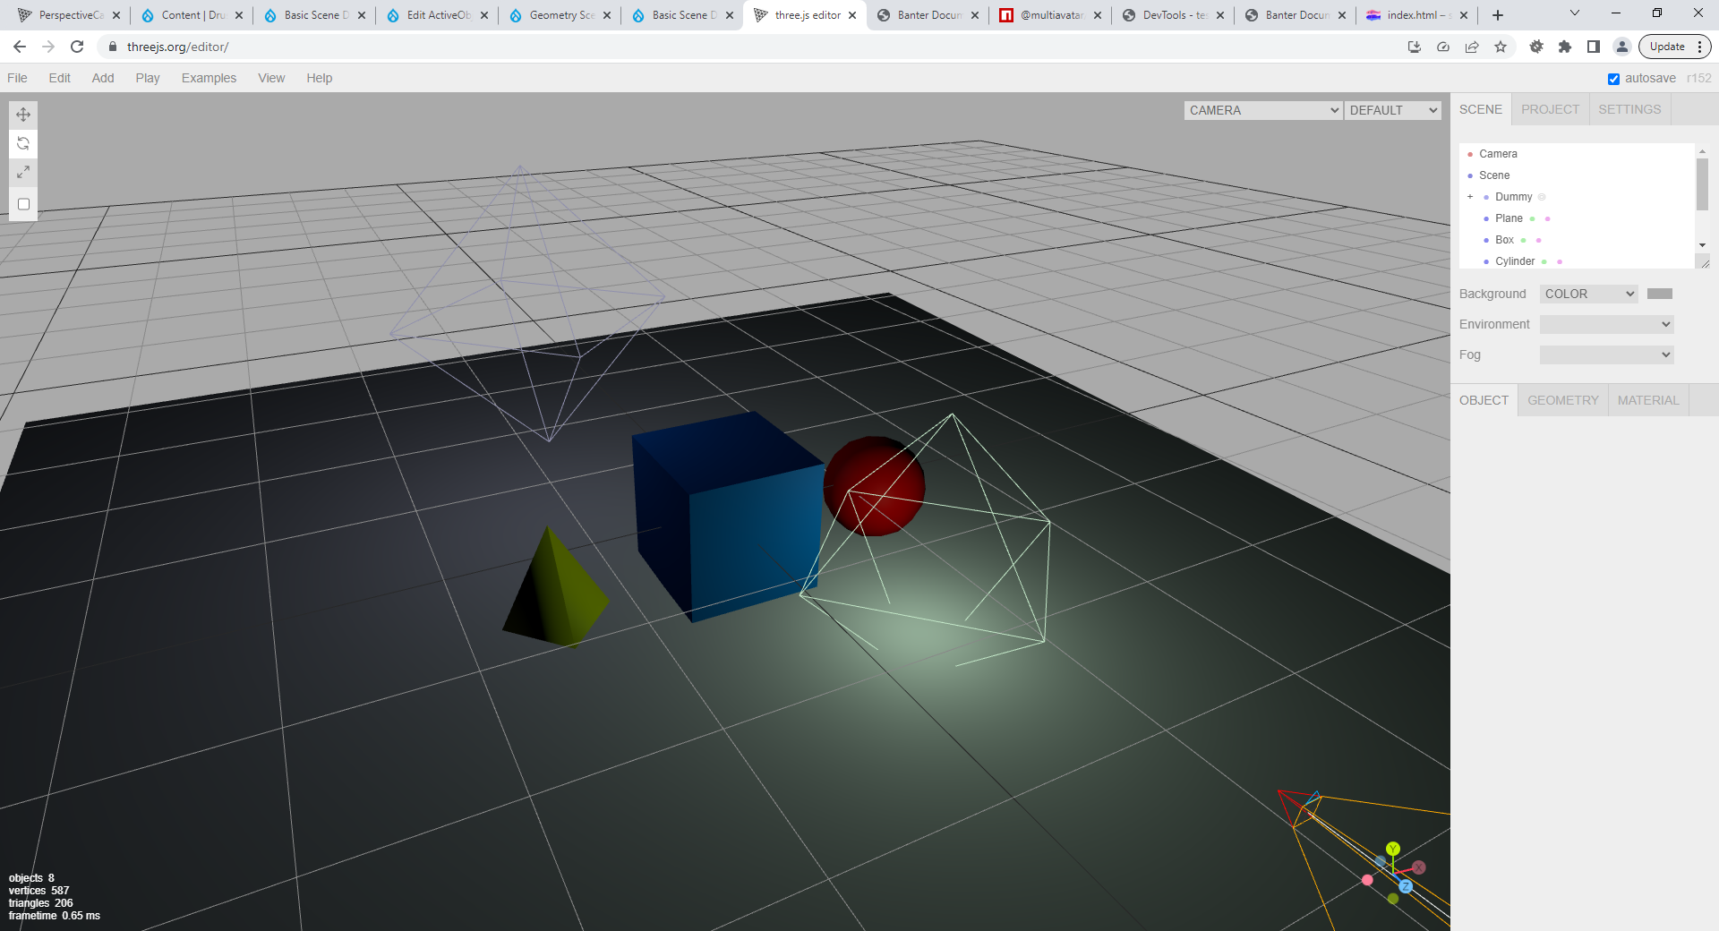Open the Examples menu

(x=209, y=78)
